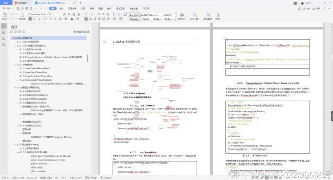Click the Format Painter brush icon
Screen dimensions: 333x180
click(22, 15)
